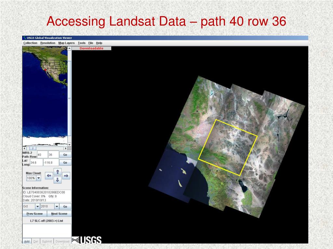Click the Downloadable status label
This screenshot has height=249, width=333.
(91, 48)
